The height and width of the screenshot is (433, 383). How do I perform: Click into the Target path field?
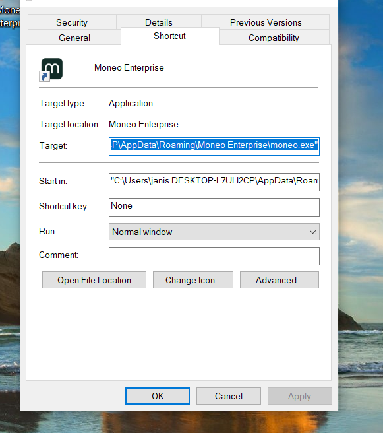click(x=214, y=147)
